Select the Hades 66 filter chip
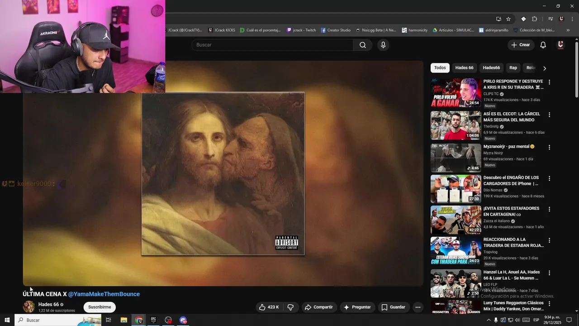 tap(464, 68)
